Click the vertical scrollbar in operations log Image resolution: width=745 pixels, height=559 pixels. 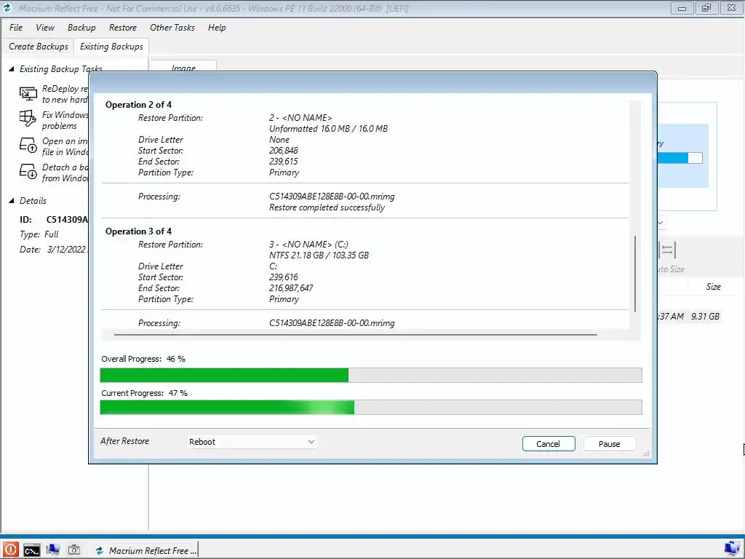point(635,274)
